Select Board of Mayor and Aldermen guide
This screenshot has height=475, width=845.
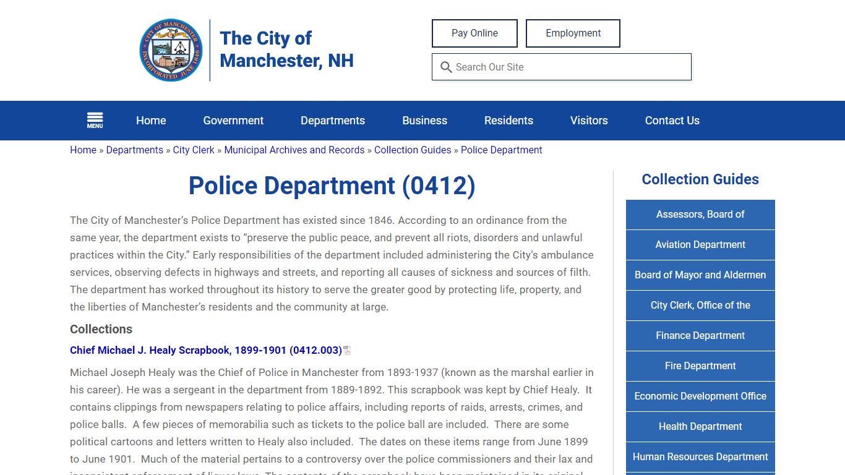pos(700,275)
